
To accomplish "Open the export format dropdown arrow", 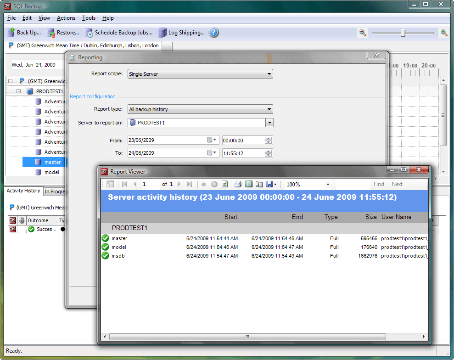I will 275,185.
